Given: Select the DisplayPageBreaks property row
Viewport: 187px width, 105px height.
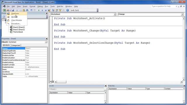Looking at the screenshot, I should (x=25, y=51).
